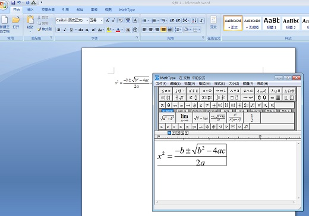Open the matrix templates palette in MathType
Viewport: 309px width, 216px height.
[x=275, y=97]
